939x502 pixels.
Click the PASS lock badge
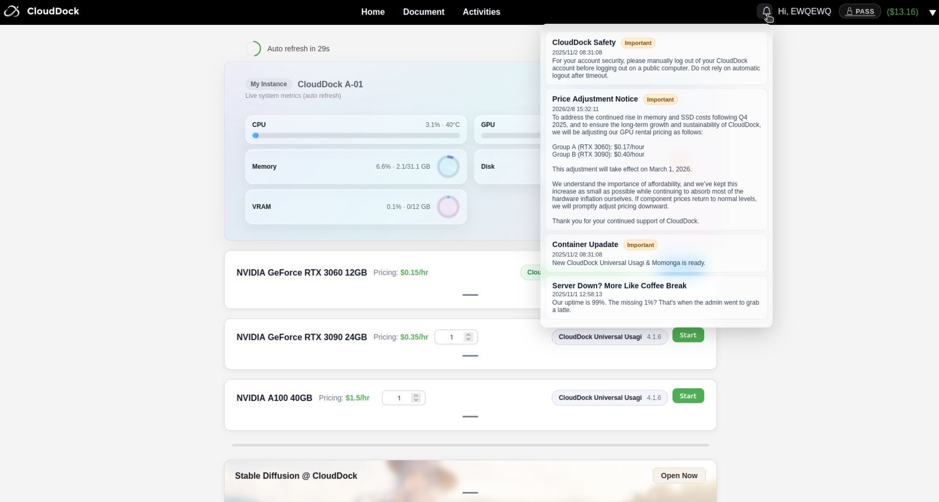click(859, 11)
